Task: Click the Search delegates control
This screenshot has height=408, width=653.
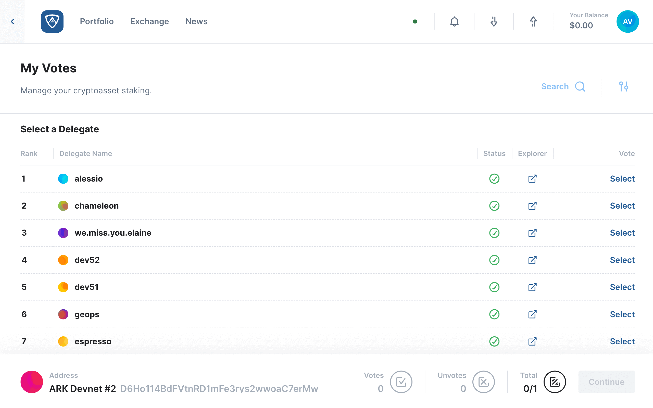Action: click(x=563, y=87)
